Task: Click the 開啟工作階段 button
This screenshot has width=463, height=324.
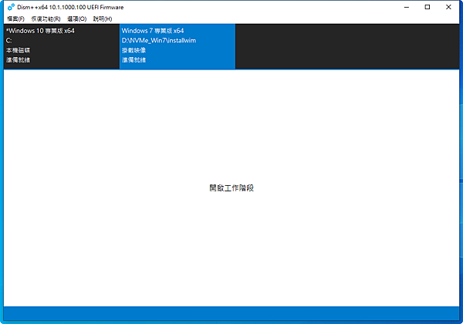Action: pyautogui.click(x=231, y=188)
